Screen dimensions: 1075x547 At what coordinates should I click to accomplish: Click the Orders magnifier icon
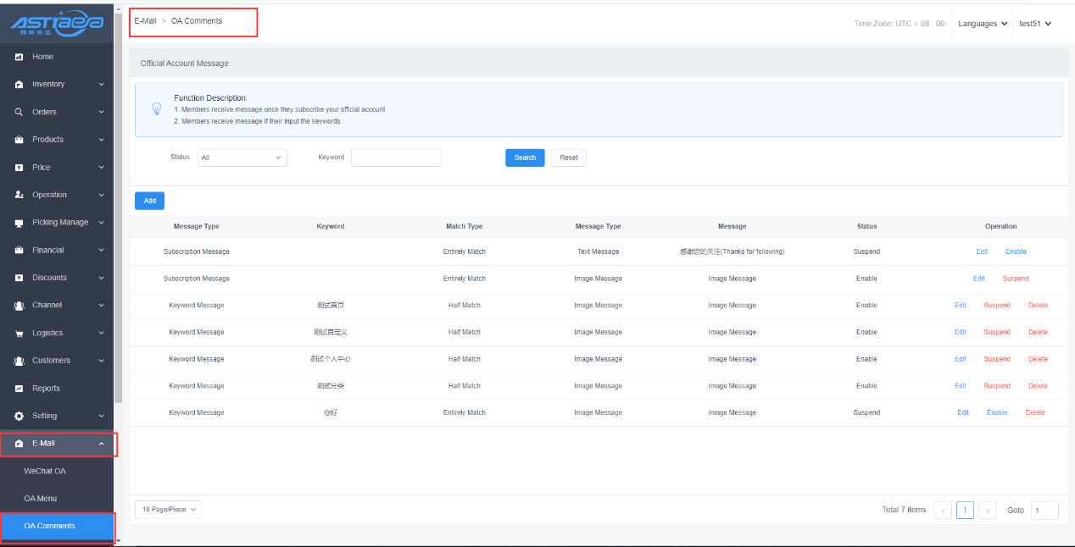pos(19,112)
